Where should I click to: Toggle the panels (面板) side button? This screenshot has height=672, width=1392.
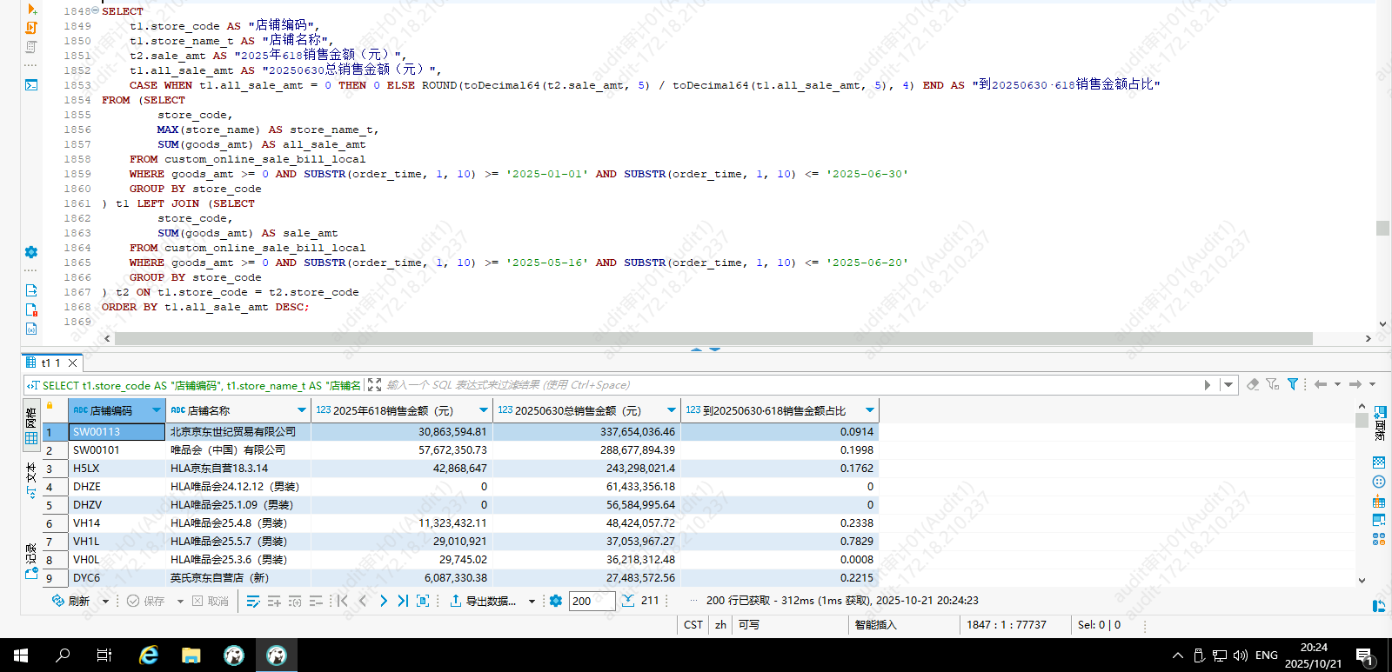pos(1380,423)
